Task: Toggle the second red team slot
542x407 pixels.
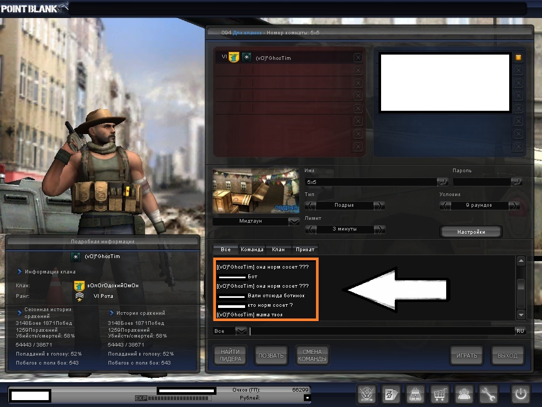Action: [358, 70]
